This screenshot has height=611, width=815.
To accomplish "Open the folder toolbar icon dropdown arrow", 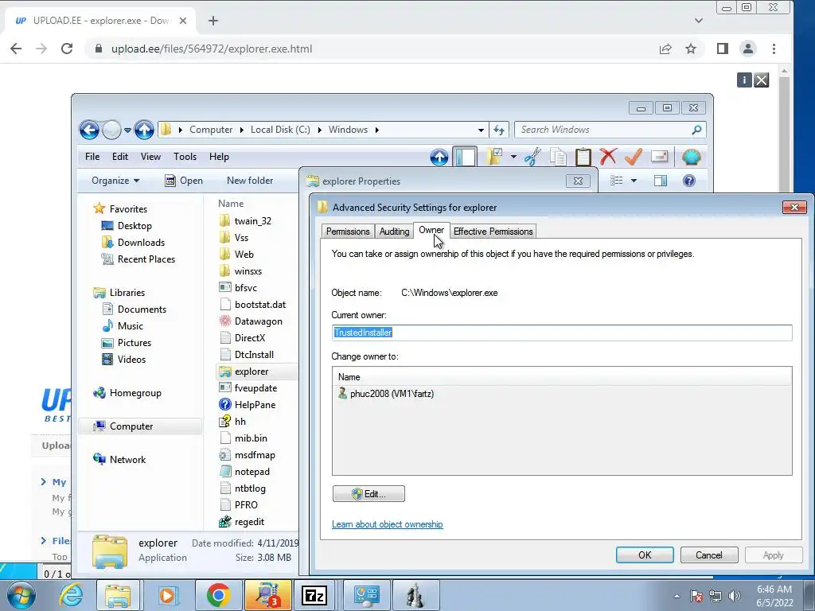I will click(x=513, y=157).
